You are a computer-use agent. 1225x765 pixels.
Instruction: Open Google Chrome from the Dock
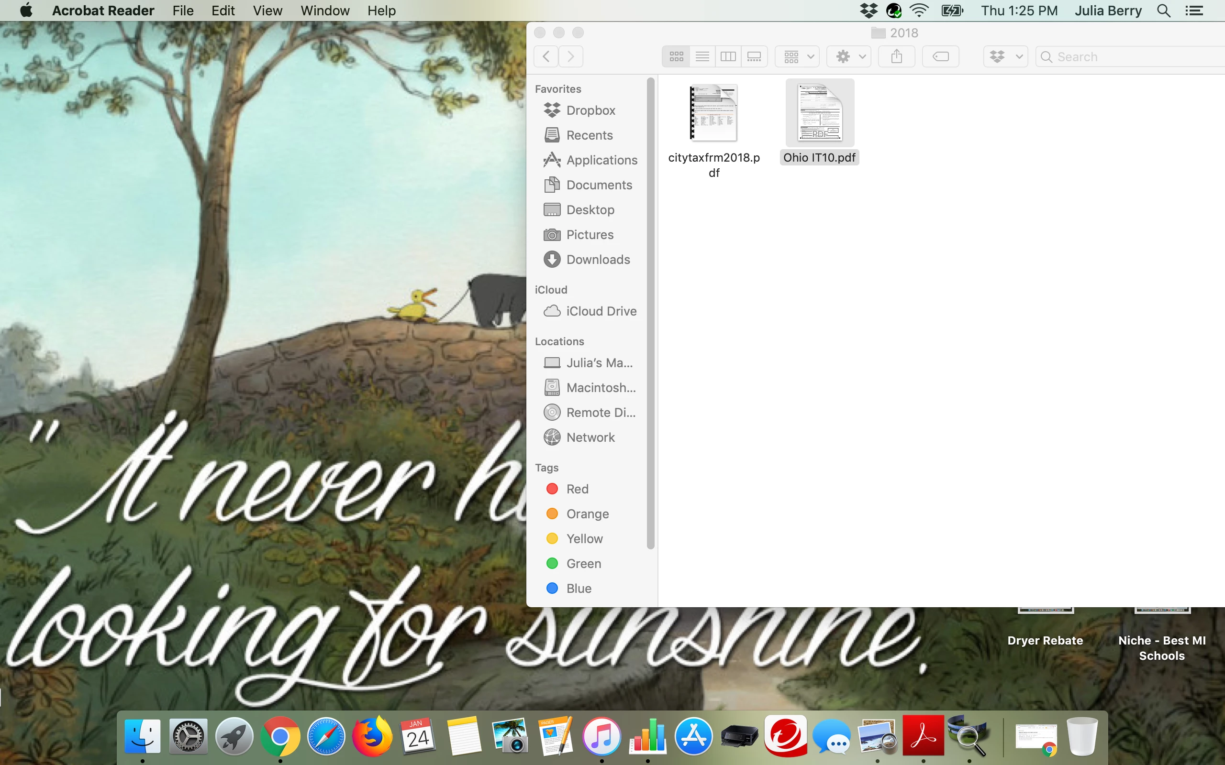point(280,736)
